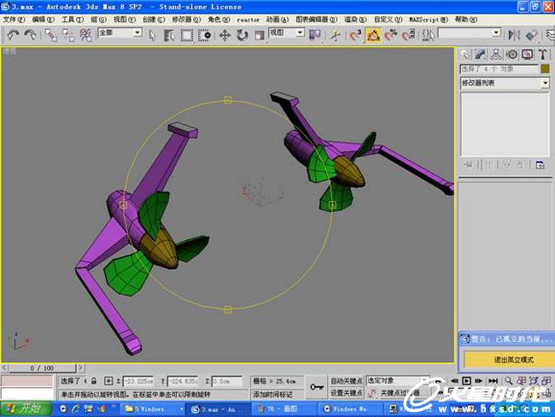This screenshot has width=555, height=417.
Task: Open the MAXScript menu
Action: click(x=429, y=19)
